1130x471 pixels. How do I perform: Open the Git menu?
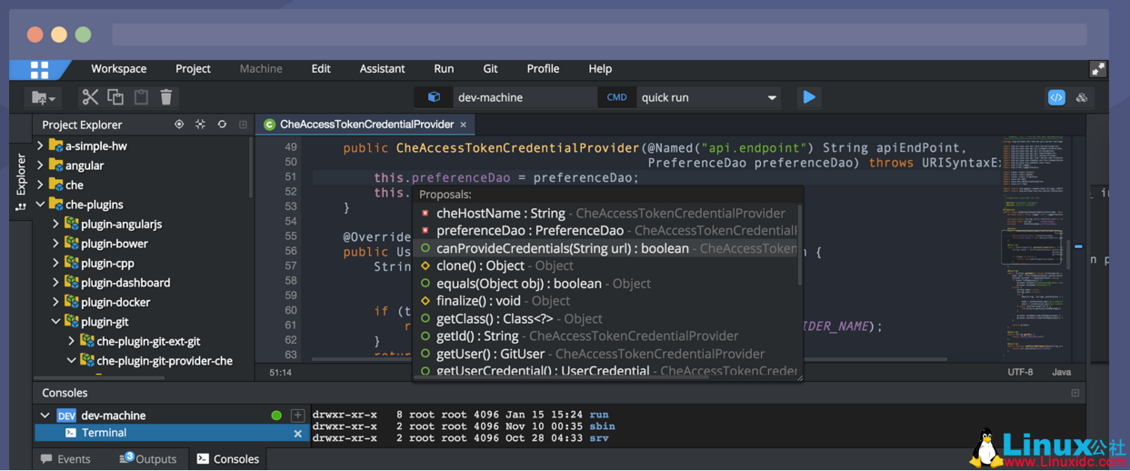pyautogui.click(x=490, y=69)
